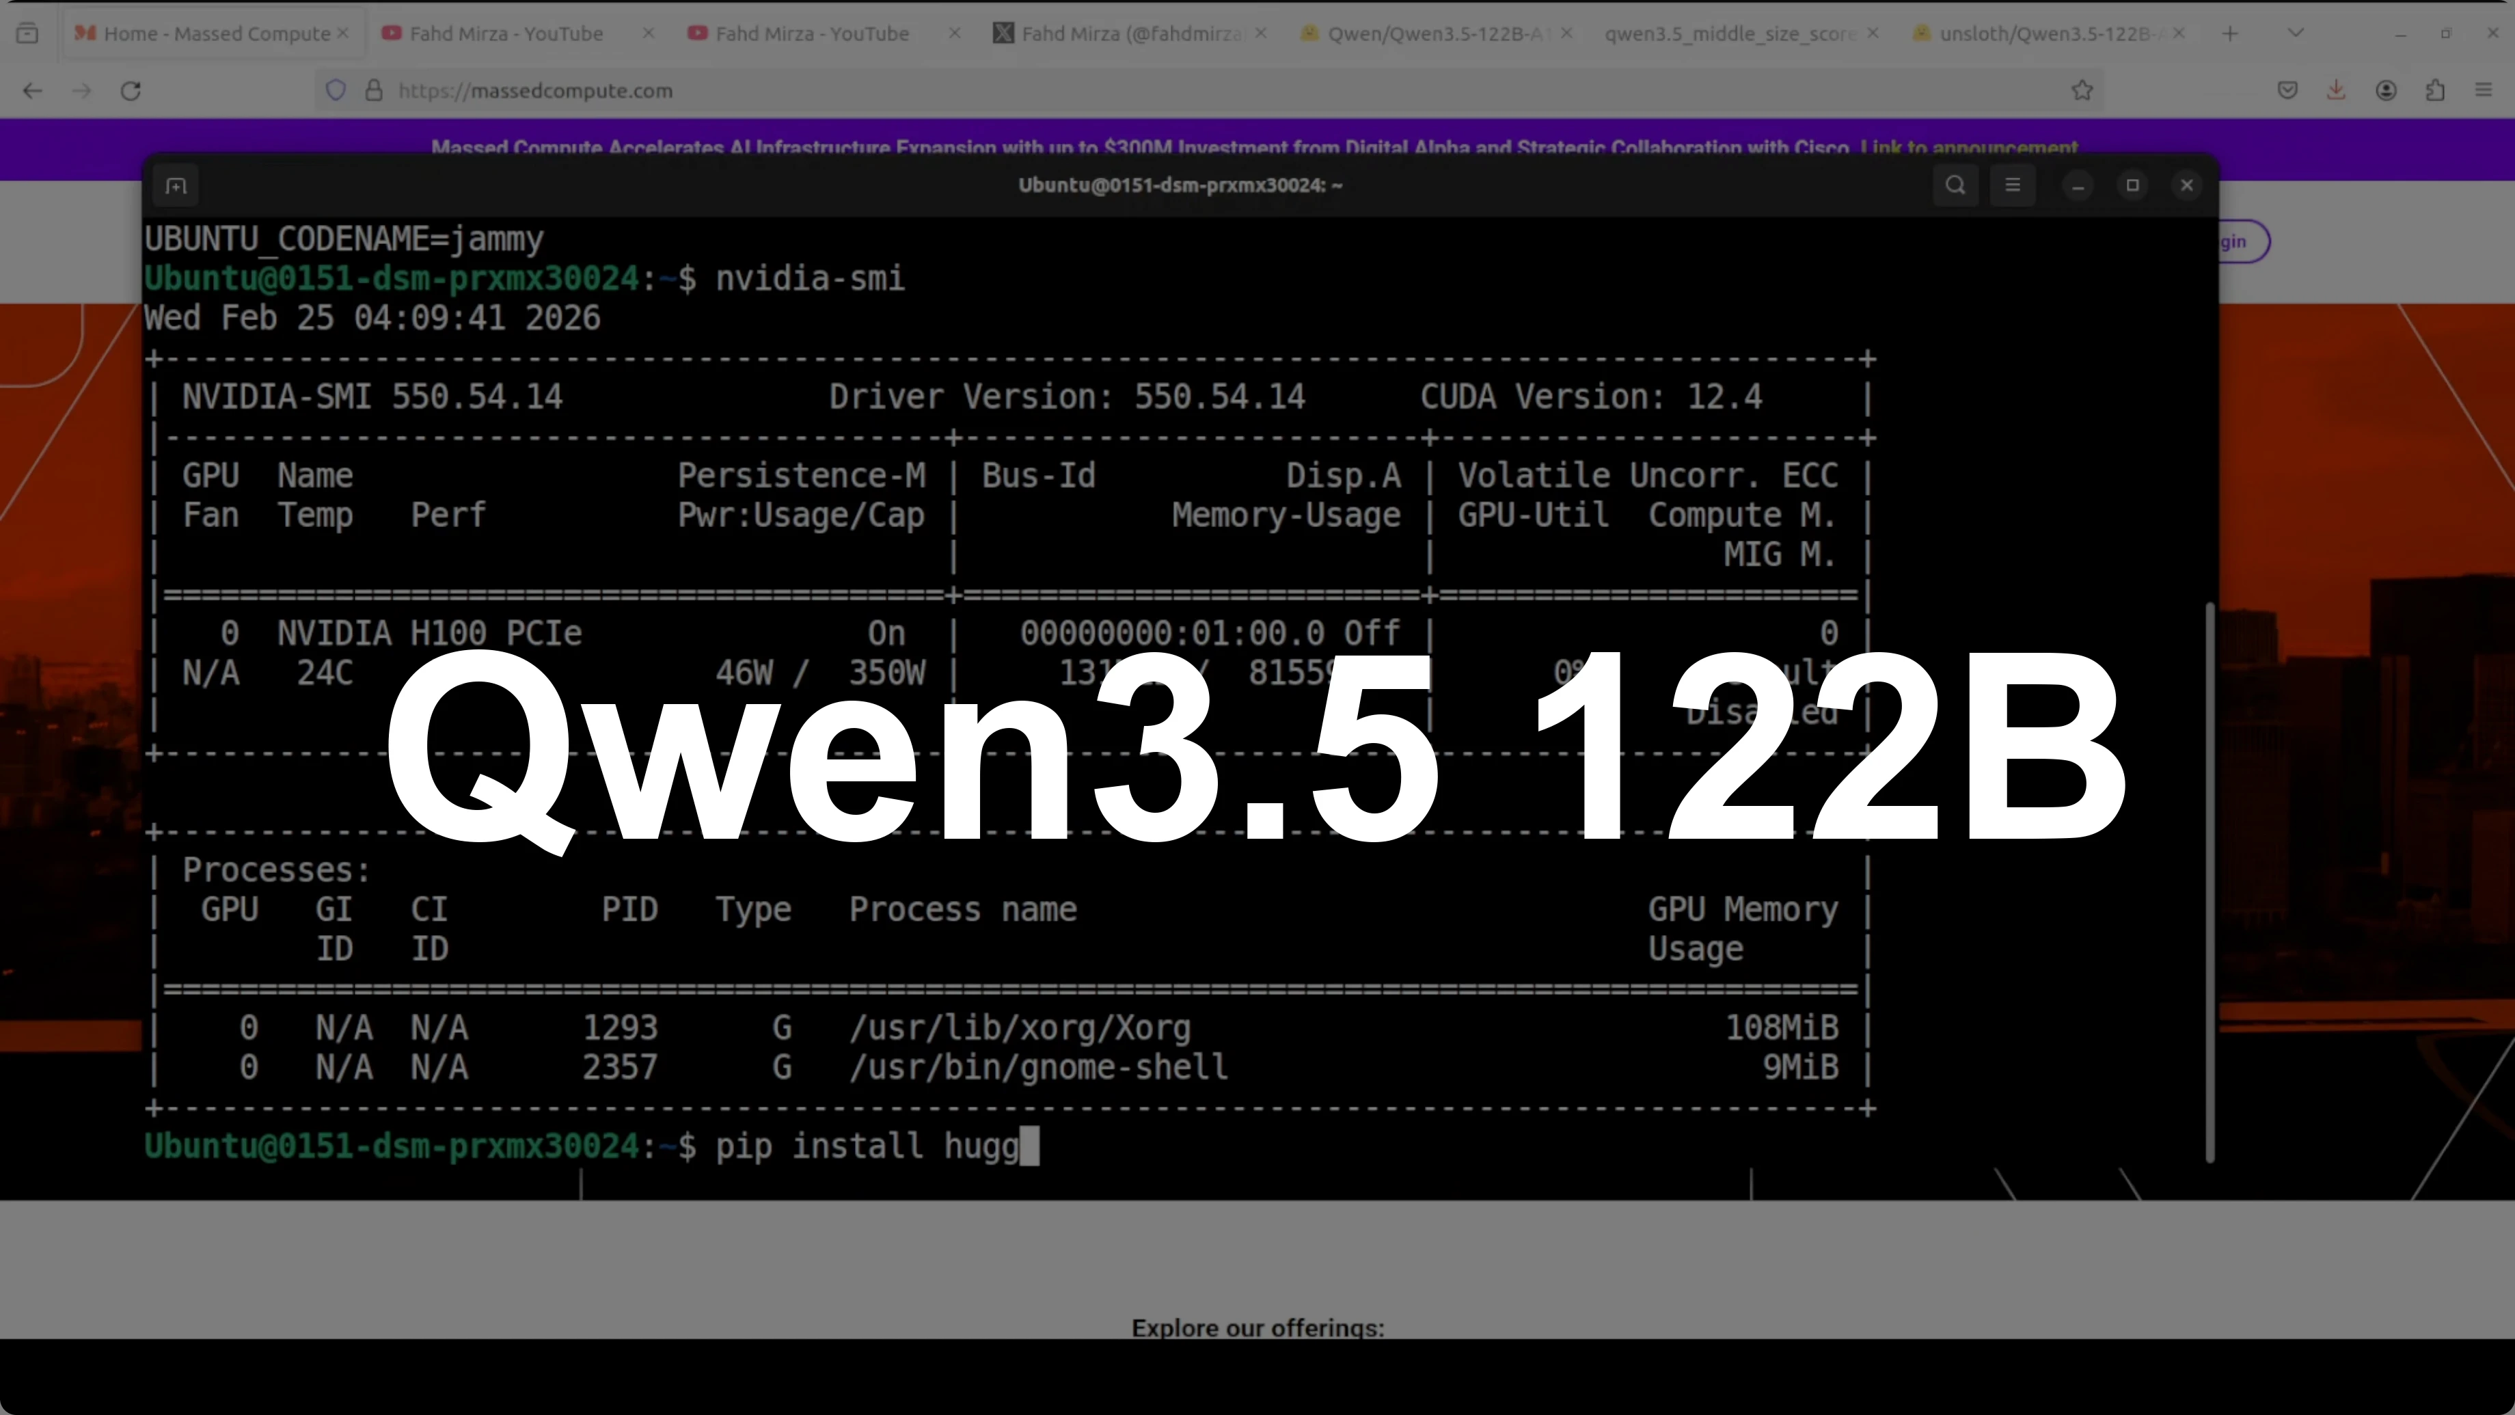Open the Firefox hamburger application menu

click(x=2484, y=90)
